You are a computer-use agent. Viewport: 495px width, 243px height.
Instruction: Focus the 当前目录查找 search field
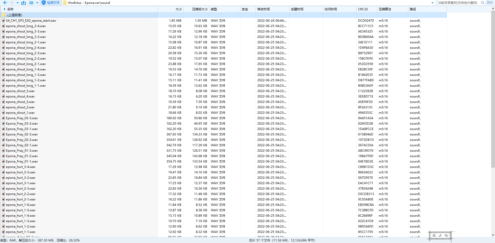pos(458,3)
